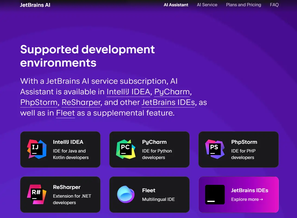Select the PhpStorm logo icon
297x218 pixels.
[x=214, y=149]
